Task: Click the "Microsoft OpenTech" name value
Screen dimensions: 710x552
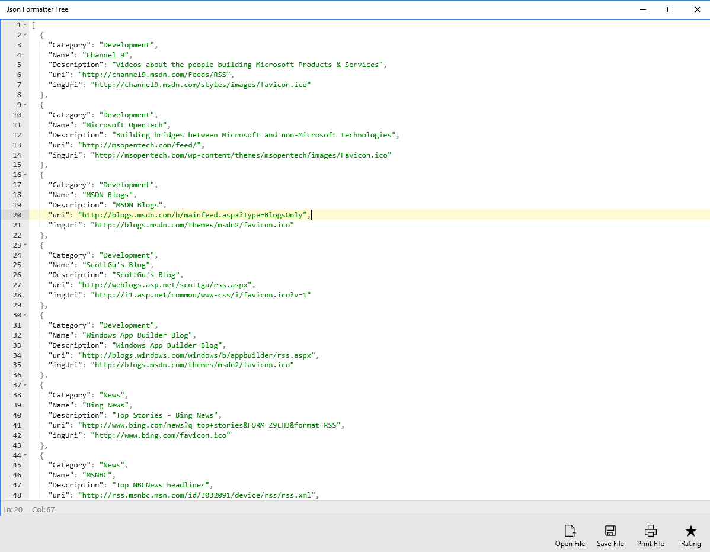Action: coord(124,125)
